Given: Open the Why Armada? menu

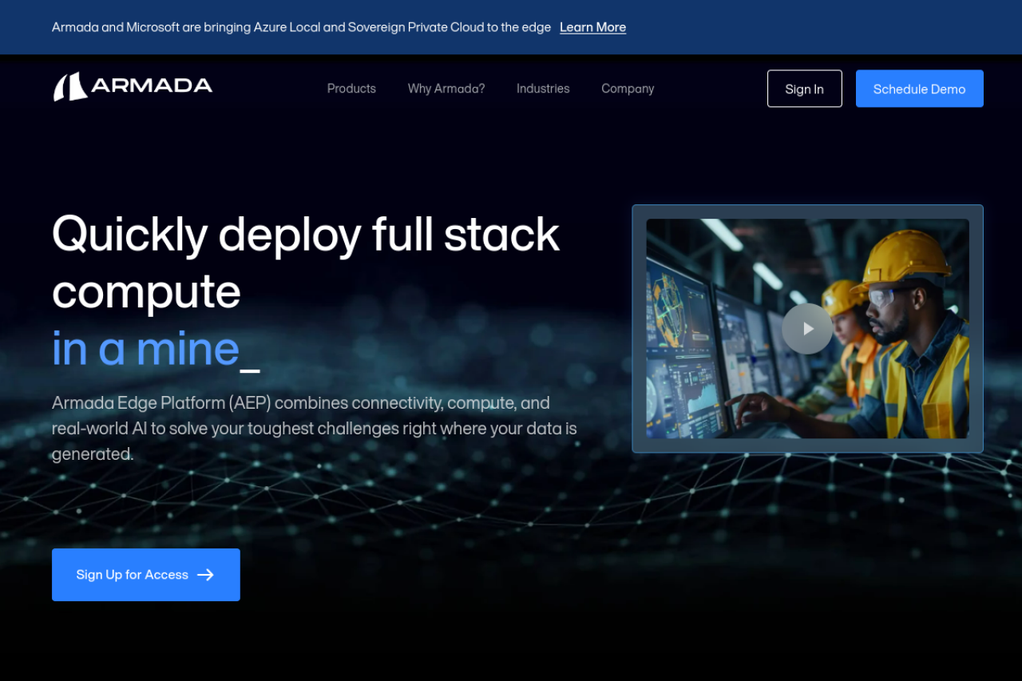Looking at the screenshot, I should coord(446,89).
